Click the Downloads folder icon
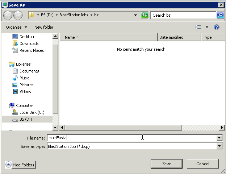 pyautogui.click(x=15, y=43)
